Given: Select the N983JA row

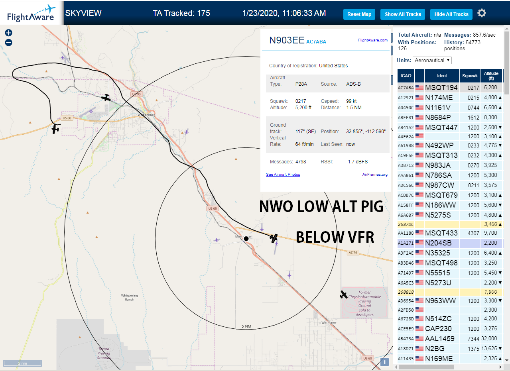Looking at the screenshot, I should pyautogui.click(x=450, y=165).
